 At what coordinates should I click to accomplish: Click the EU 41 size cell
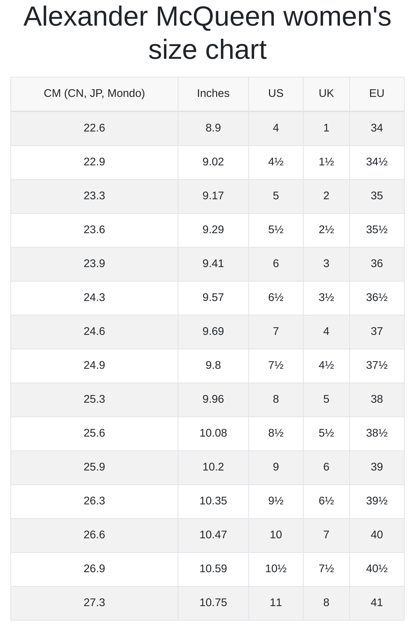pos(377,603)
